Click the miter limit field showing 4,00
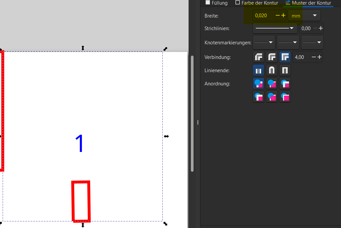This screenshot has width=341, height=228. point(302,57)
